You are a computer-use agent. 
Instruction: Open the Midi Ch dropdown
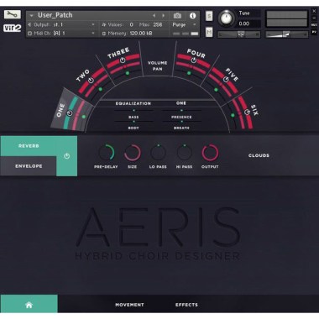point(61,34)
